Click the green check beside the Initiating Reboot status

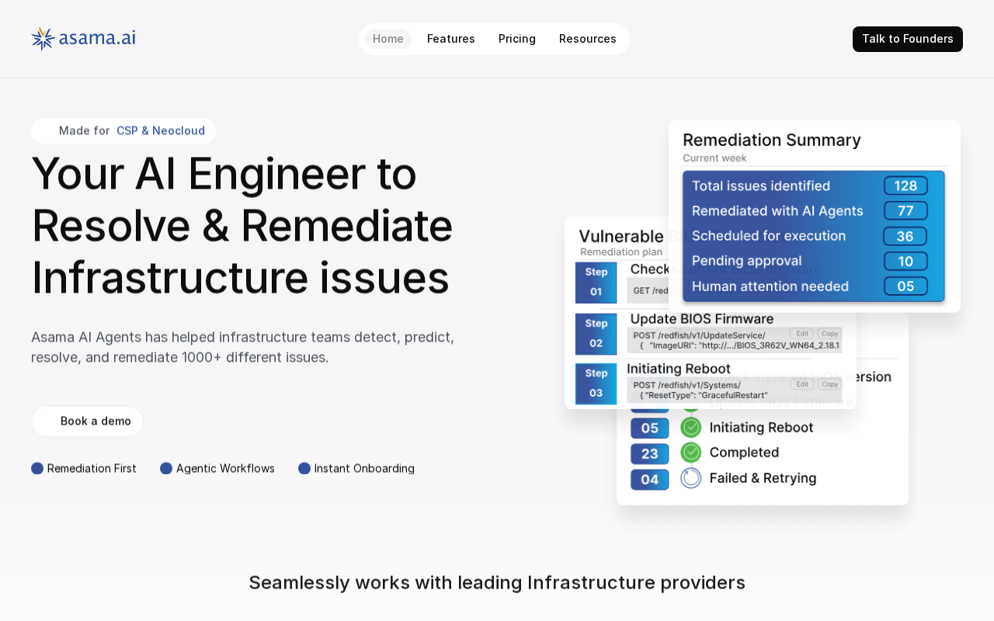tap(691, 428)
